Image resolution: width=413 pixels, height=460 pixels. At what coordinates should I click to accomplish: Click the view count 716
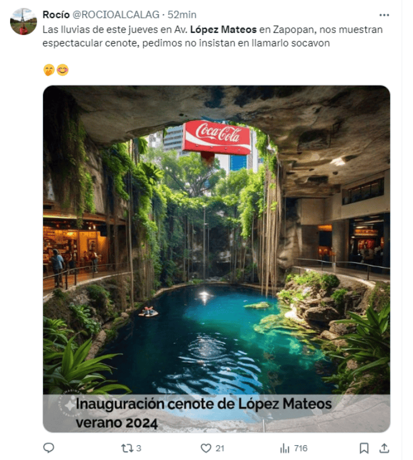[301, 448]
